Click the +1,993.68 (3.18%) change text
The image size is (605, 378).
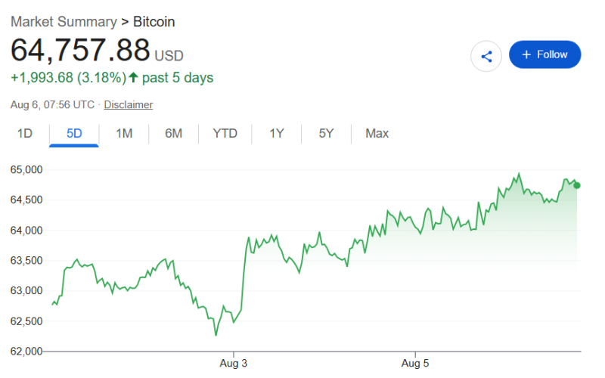69,78
